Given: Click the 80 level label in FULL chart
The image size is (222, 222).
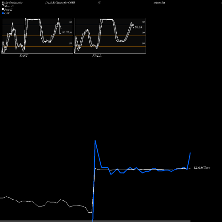Looking at the screenshot, I should tap(143, 22).
